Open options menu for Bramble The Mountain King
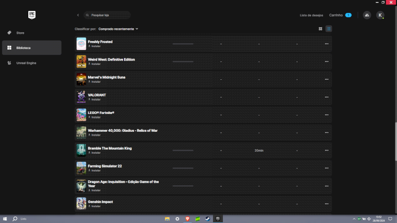Viewport: 397px width, 223px height. click(327, 151)
